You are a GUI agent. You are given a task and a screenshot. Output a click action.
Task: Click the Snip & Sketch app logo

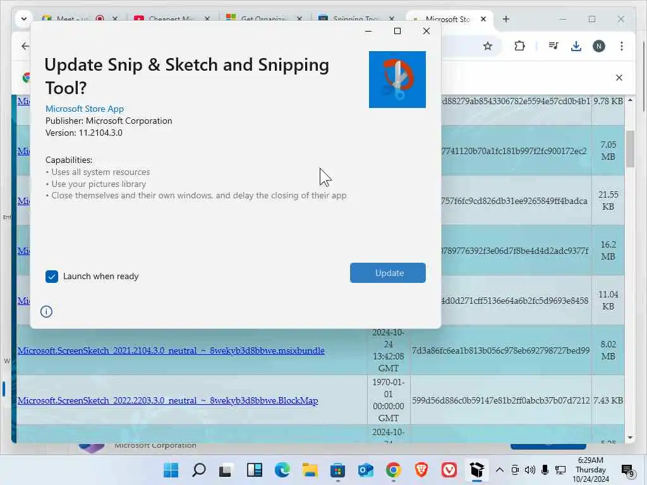397,80
